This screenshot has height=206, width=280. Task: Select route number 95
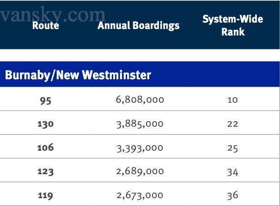pyautogui.click(x=45, y=100)
